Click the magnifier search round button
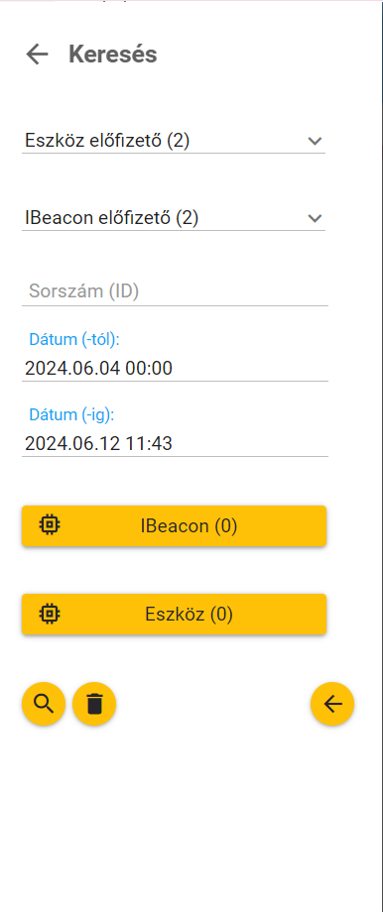Image resolution: width=383 pixels, height=912 pixels. point(44,704)
